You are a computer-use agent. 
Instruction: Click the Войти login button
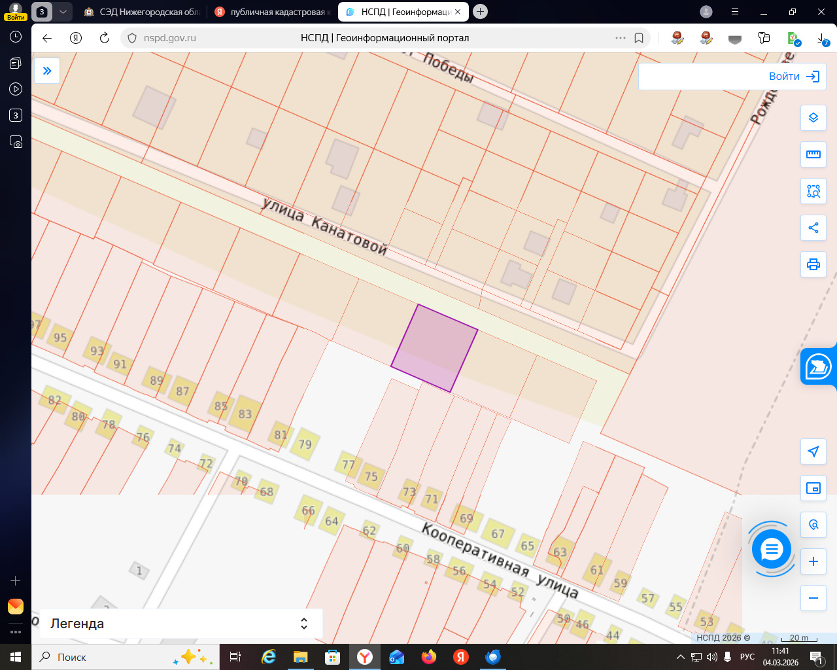point(793,77)
